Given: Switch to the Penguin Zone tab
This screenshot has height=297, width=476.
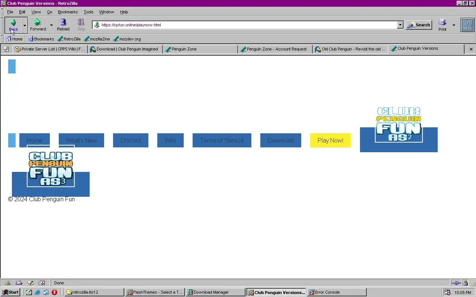Looking at the screenshot, I should 200,49.
